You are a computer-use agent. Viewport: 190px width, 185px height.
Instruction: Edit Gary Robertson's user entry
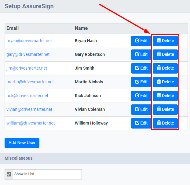pos(141,54)
